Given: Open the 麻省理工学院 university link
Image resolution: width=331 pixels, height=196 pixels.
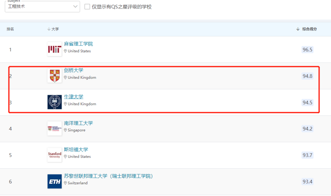Looking at the screenshot, I should pyautogui.click(x=78, y=44).
